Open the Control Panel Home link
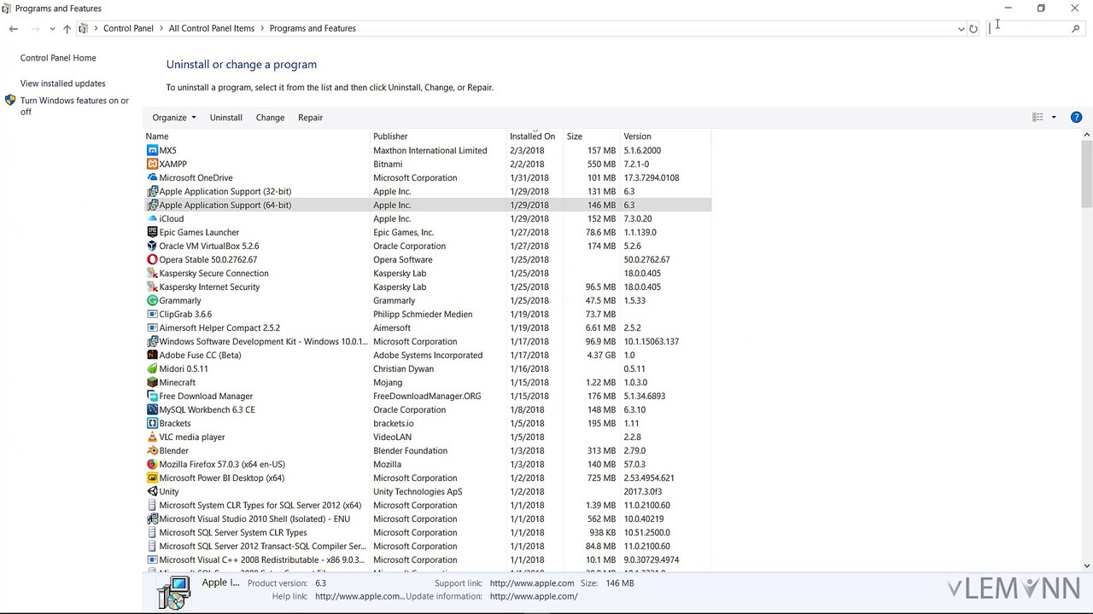This screenshot has width=1093, height=614. [58, 58]
